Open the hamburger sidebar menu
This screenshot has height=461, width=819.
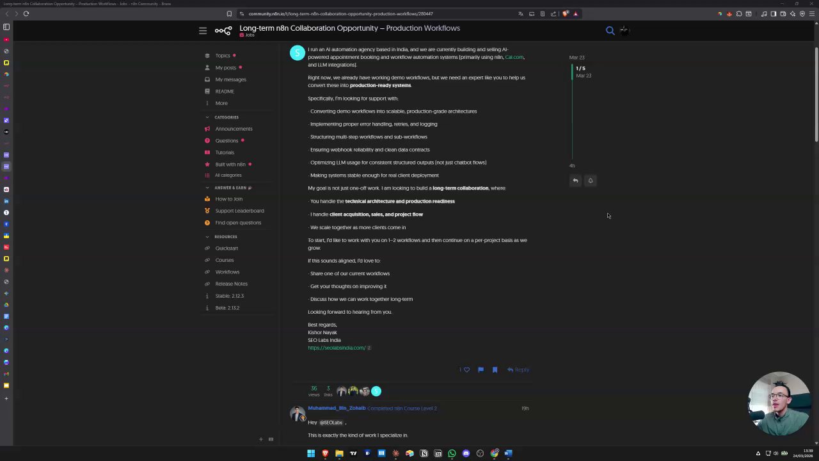[x=203, y=30]
